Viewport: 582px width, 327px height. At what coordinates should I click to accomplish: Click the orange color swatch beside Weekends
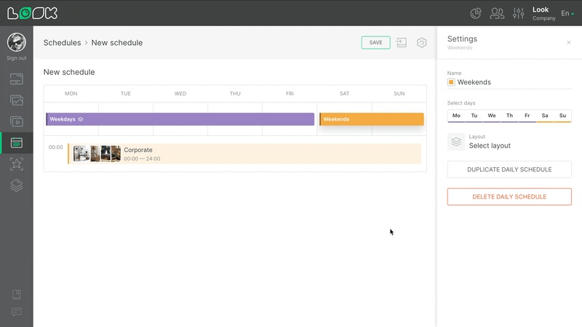click(451, 83)
